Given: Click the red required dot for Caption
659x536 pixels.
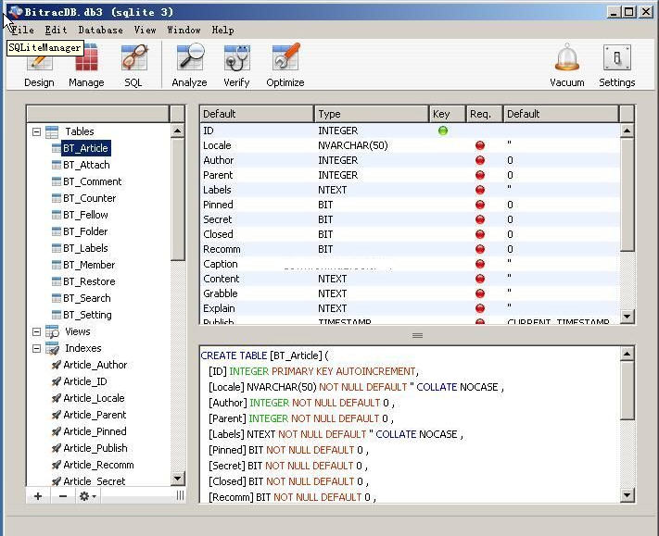Looking at the screenshot, I should point(480,264).
